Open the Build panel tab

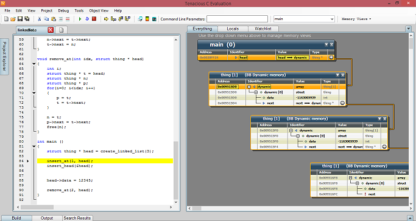click(x=16, y=218)
